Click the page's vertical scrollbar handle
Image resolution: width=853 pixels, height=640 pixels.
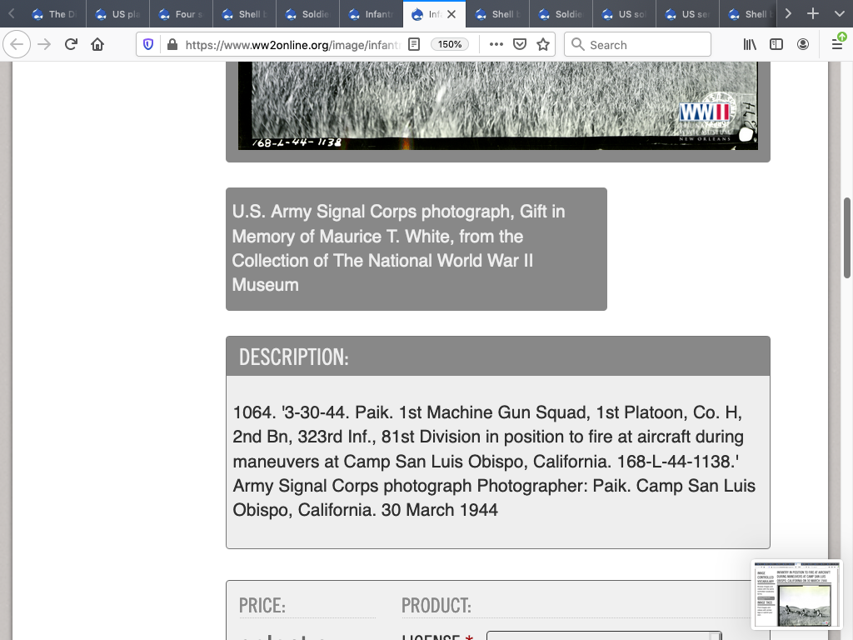click(847, 237)
